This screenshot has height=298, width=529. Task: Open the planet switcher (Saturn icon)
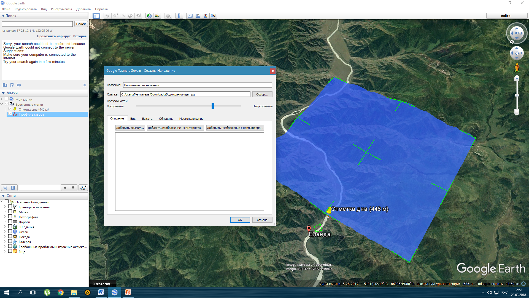tap(168, 16)
